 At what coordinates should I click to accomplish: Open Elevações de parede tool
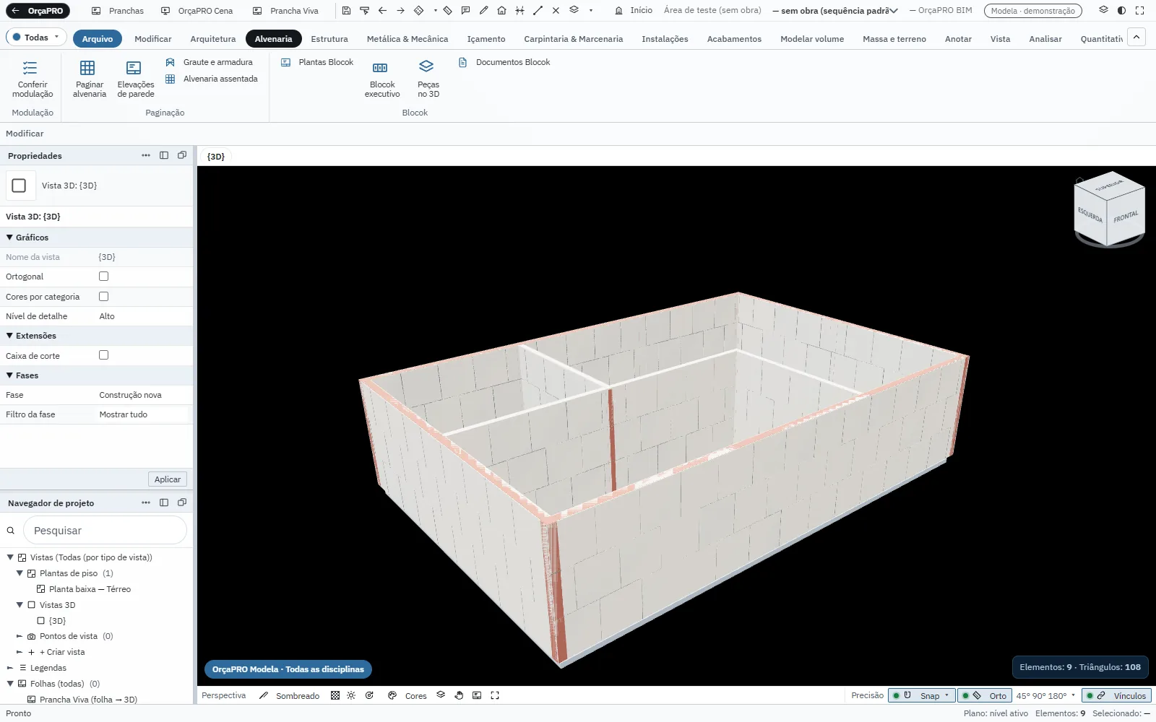point(136,79)
